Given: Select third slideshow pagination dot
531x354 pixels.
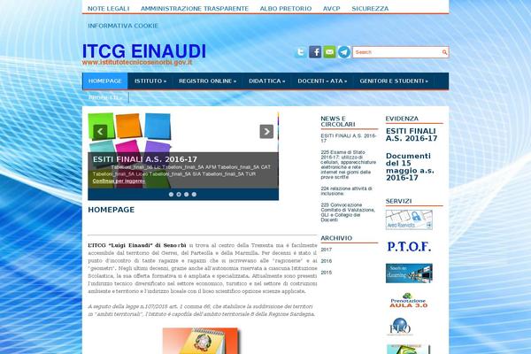Looking at the screenshot, I should [x=186, y=195].
